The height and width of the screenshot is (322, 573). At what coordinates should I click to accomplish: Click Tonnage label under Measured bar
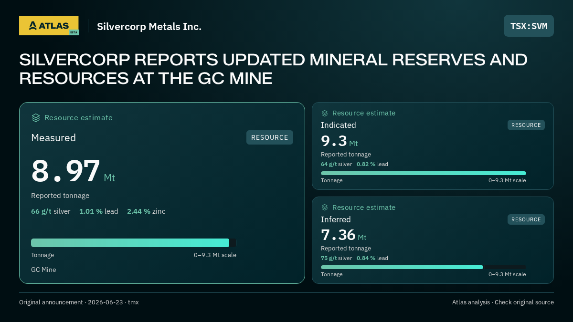coord(42,255)
